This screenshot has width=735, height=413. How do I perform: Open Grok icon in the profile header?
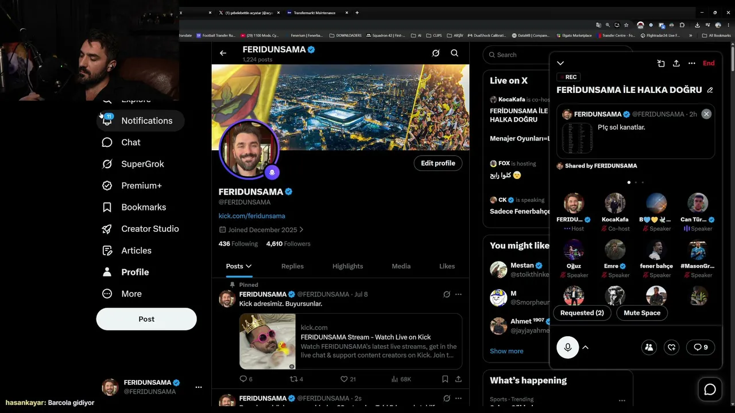[x=436, y=53]
